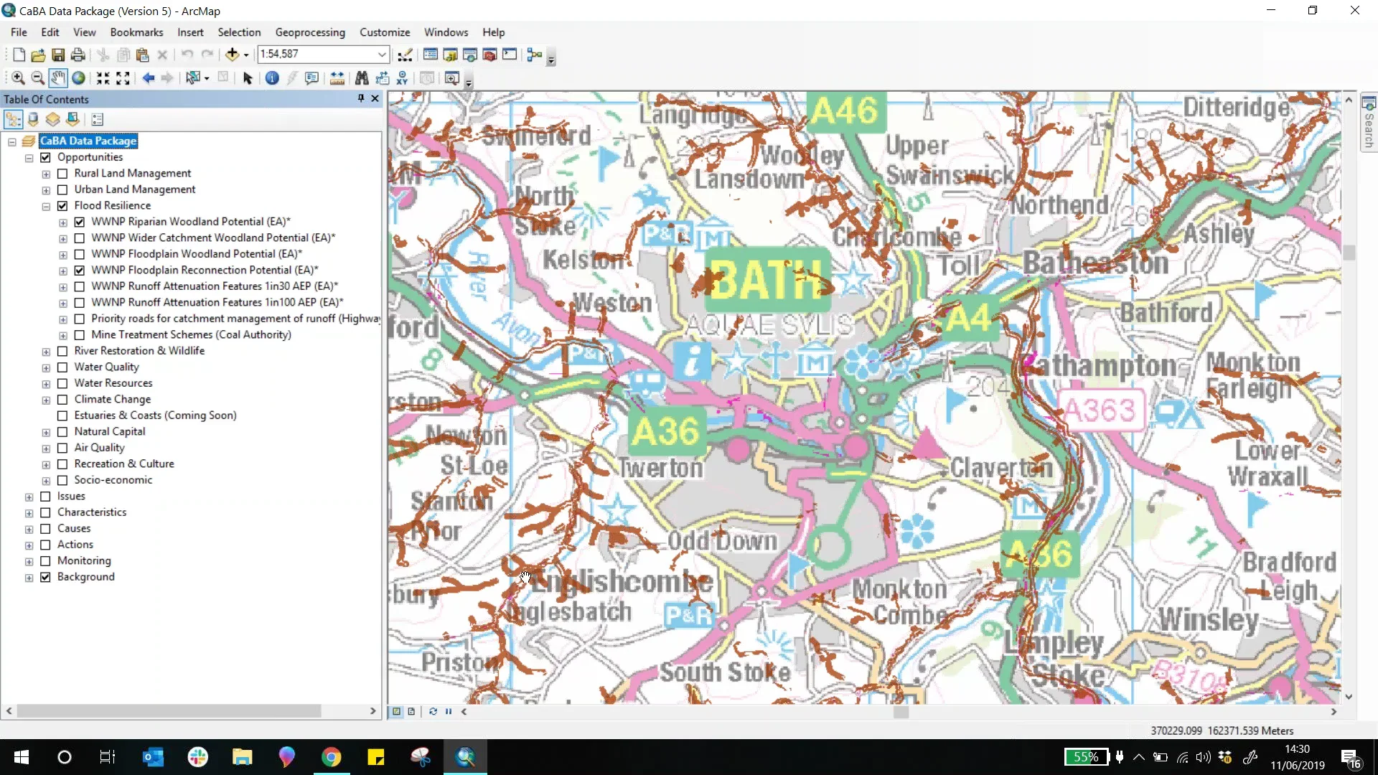1378x775 pixels.
Task: Uncheck WWNP Riparian Woodland Potential layer
Action: (x=80, y=222)
